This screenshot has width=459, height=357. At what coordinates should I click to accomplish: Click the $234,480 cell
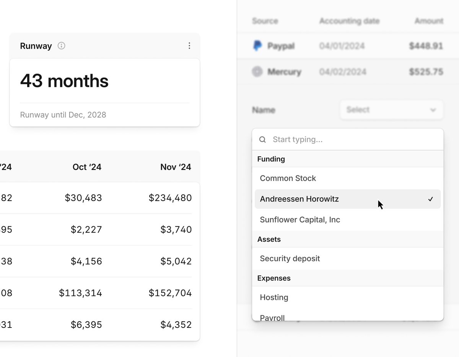tap(170, 198)
